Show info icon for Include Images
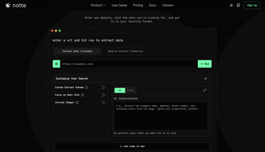265x152 pixels. [77, 103]
